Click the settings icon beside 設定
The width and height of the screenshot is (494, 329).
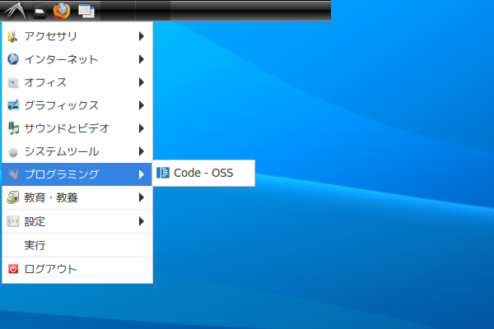pyautogui.click(x=13, y=221)
